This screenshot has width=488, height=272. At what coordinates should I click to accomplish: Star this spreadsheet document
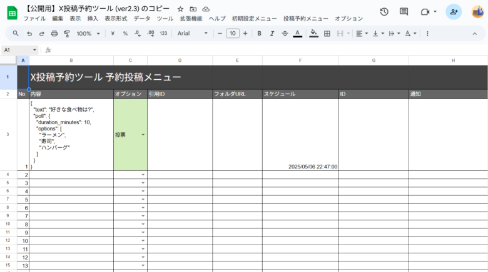click(180, 9)
